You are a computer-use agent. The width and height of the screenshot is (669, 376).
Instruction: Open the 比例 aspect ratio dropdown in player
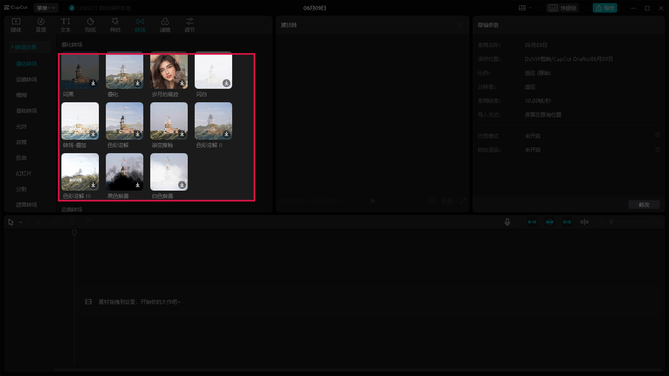tap(447, 201)
